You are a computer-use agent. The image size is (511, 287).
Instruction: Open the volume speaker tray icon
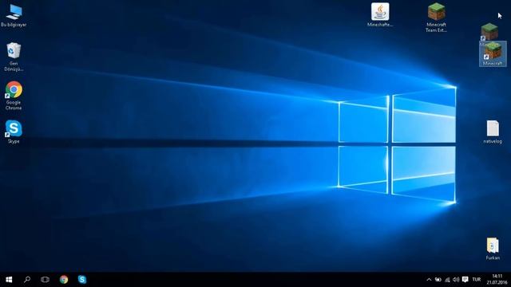click(456, 280)
